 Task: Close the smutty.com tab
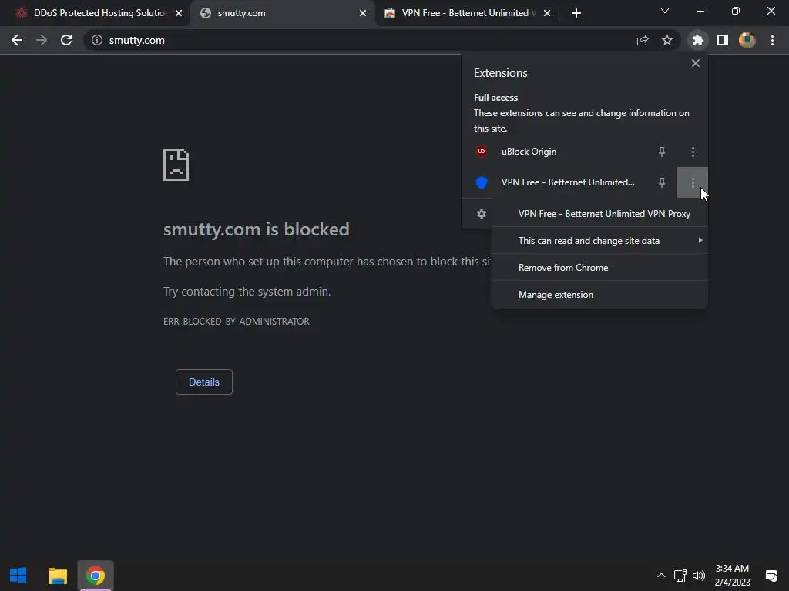tap(363, 13)
